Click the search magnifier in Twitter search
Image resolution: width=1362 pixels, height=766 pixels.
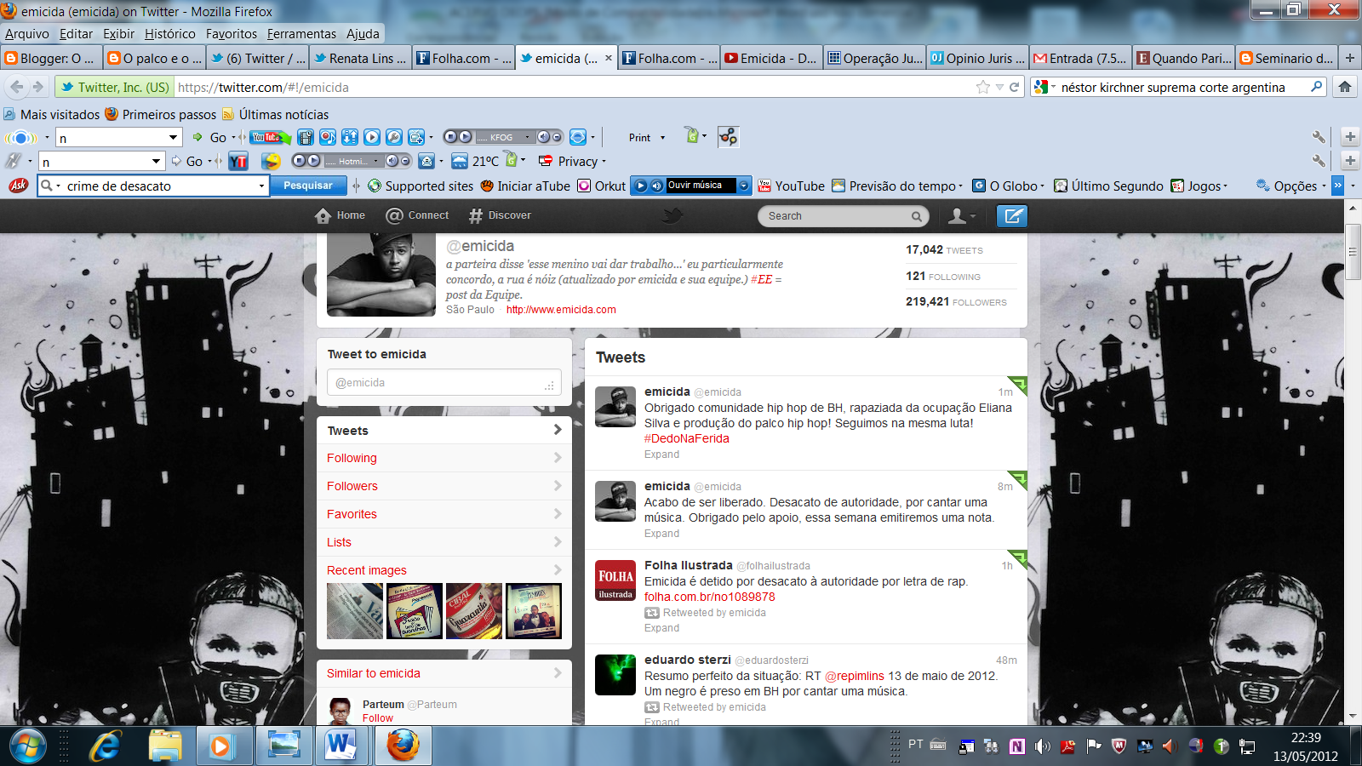pos(917,216)
